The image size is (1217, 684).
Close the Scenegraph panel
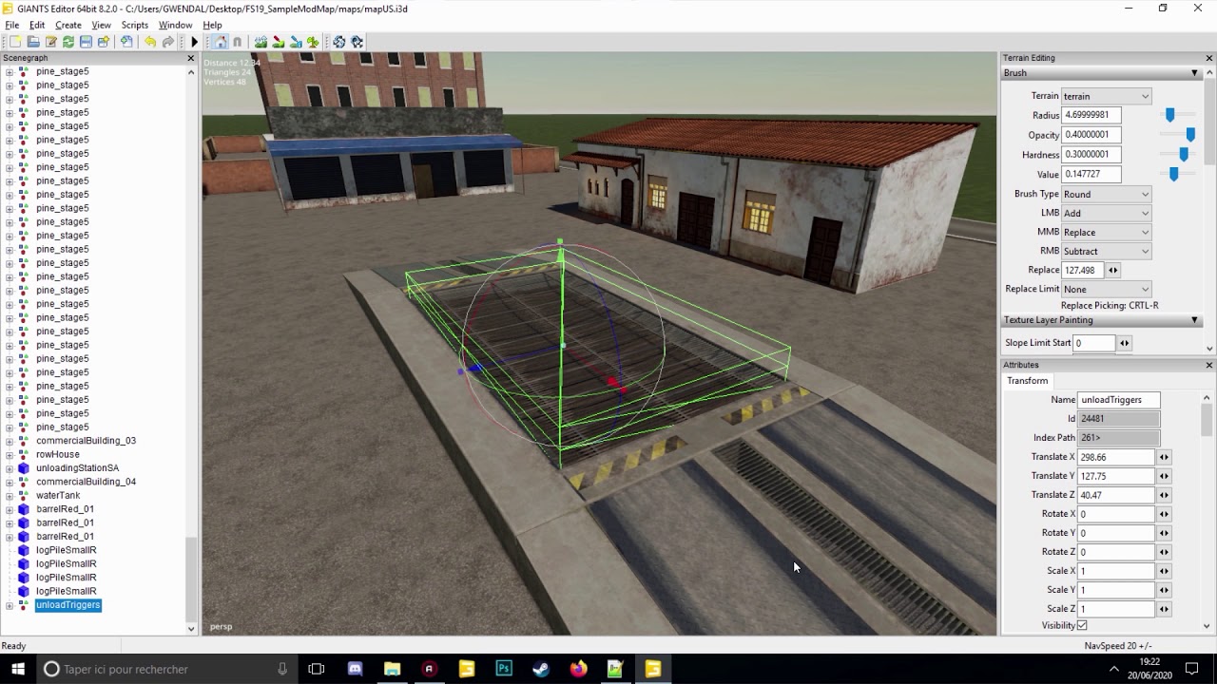[x=191, y=58]
